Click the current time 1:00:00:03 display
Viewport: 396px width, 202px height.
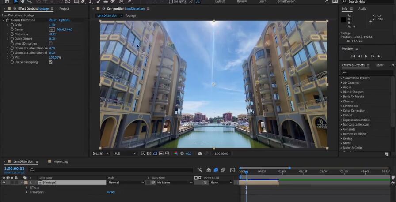tap(14, 169)
